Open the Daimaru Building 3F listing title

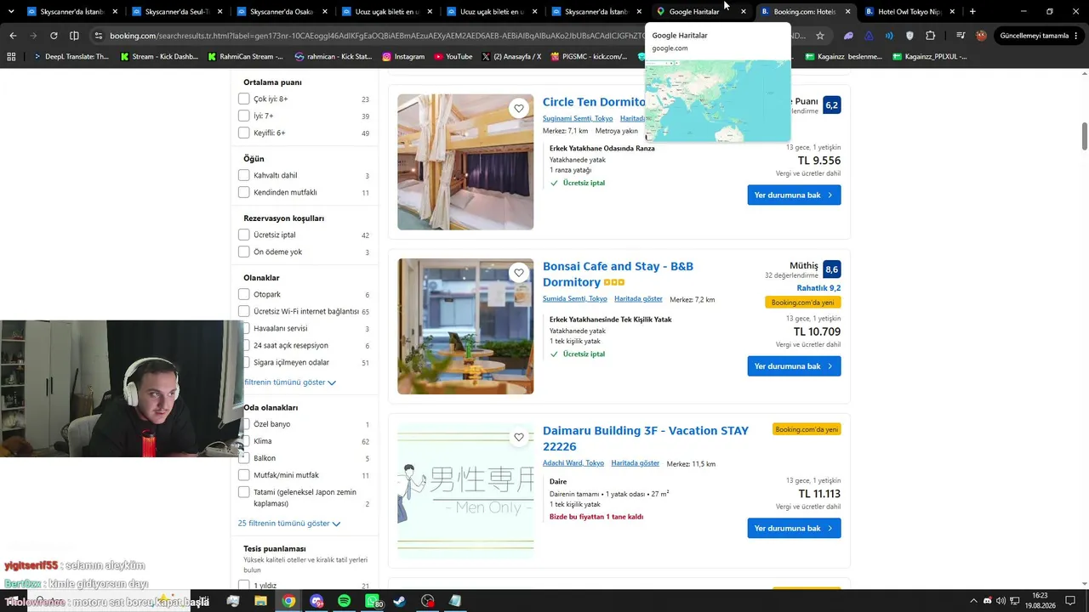tap(646, 439)
